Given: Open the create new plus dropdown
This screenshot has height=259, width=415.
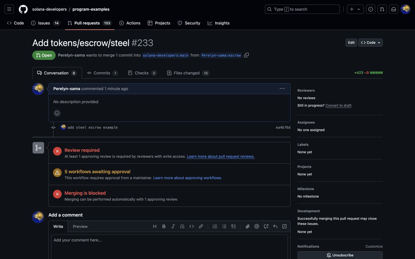Looking at the screenshot, I should tap(355, 9).
